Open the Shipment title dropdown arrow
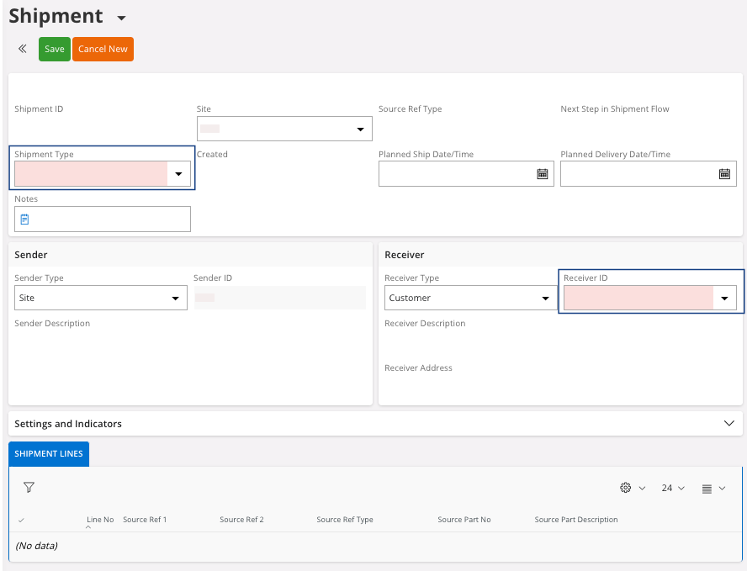The width and height of the screenshot is (747, 571). tap(121, 19)
